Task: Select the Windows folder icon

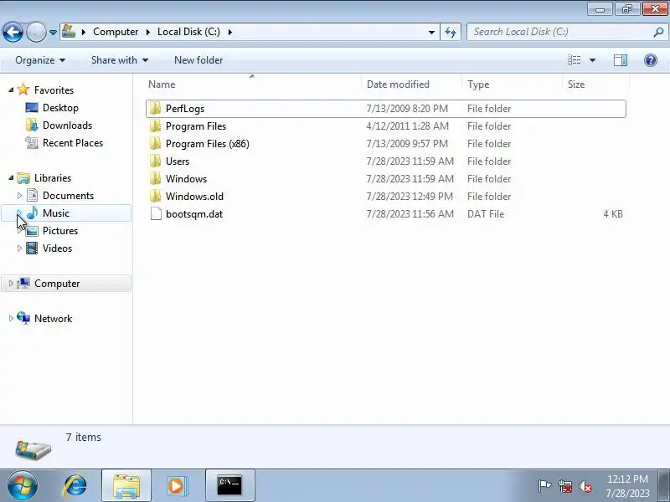Action: pyautogui.click(x=156, y=178)
